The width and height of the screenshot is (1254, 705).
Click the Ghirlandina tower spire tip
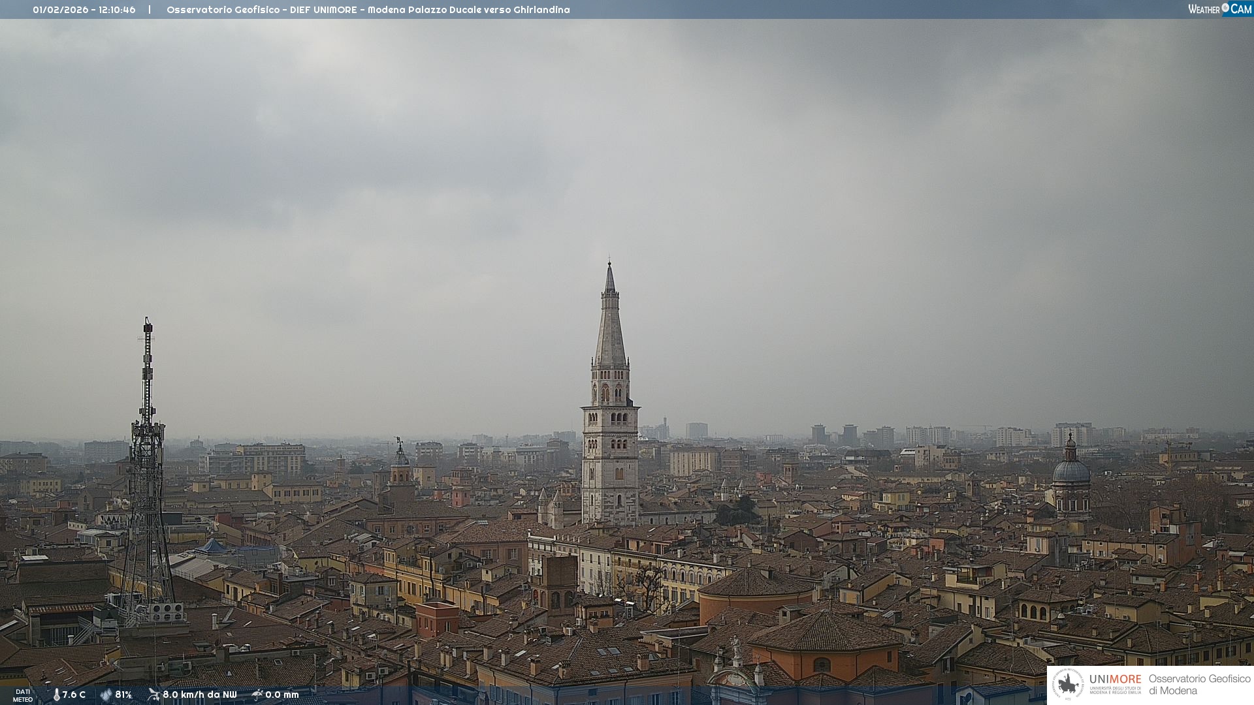coord(609,264)
